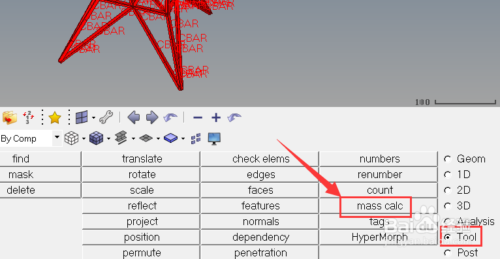Open the check elems panel

coord(260,159)
